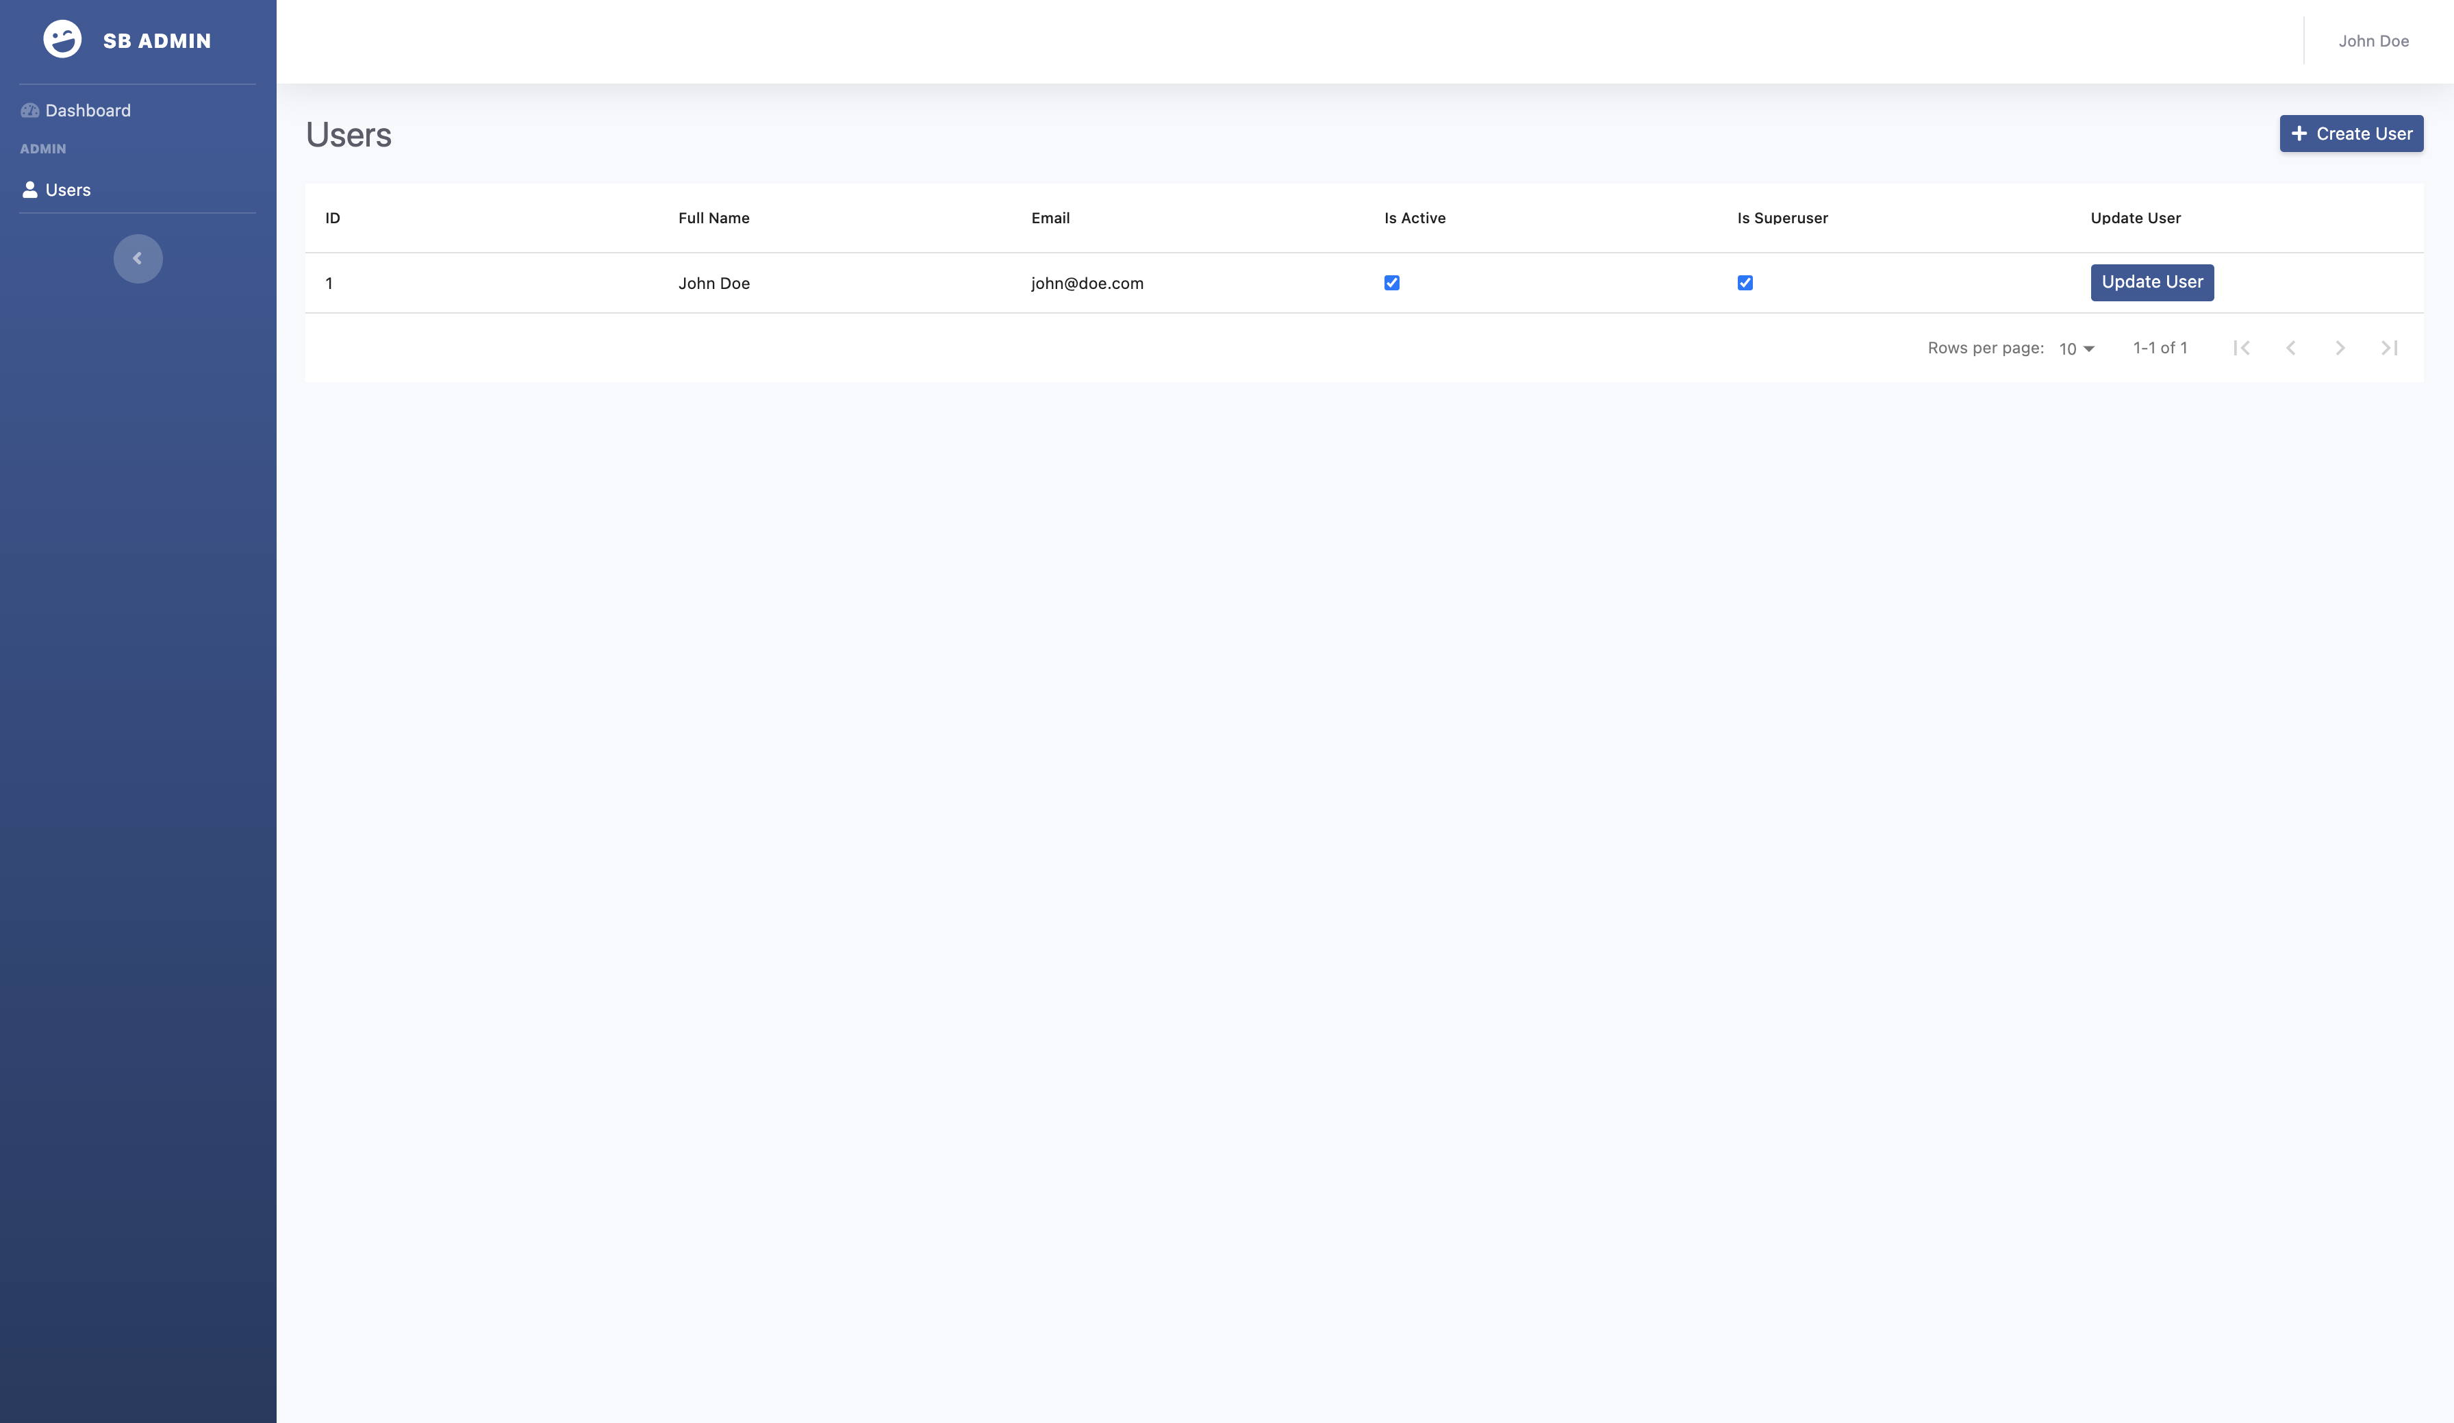The width and height of the screenshot is (2454, 1423).
Task: Click the ID cell with value 1
Action: [x=329, y=284]
